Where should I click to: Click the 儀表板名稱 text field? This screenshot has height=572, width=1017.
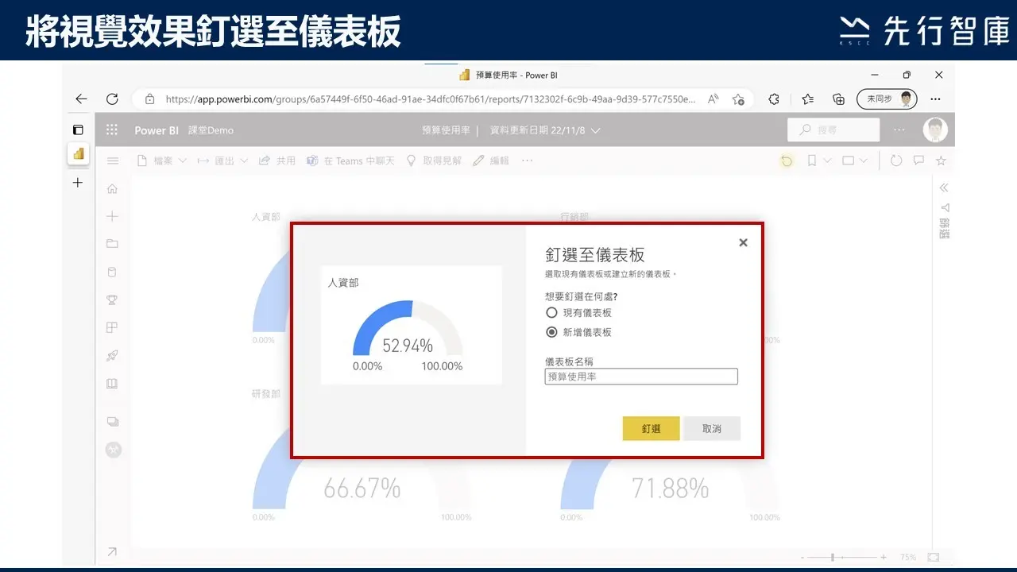tap(641, 377)
